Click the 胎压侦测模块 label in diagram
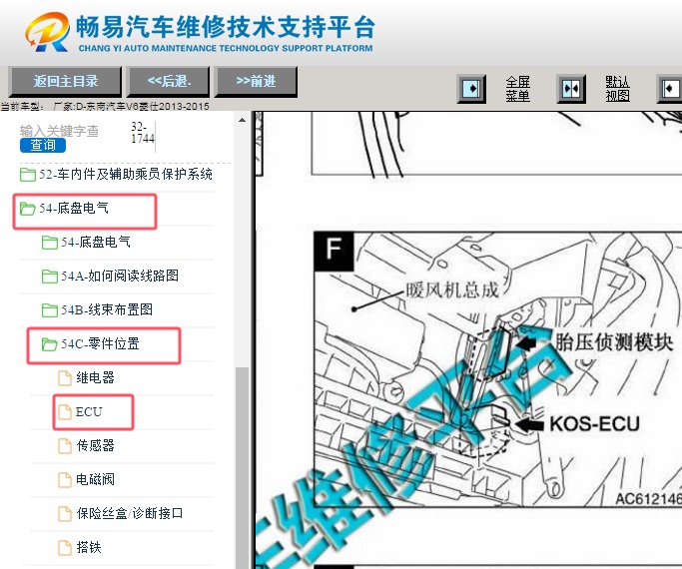 coord(614,342)
